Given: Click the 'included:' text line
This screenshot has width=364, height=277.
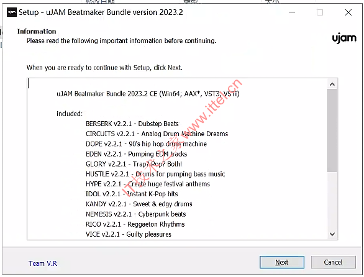Looking at the screenshot, I should tap(70, 114).
